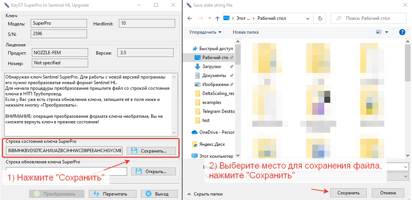The width and height of the screenshot is (412, 200).
Task: Click the Поиск: Рабочий стол search field
Action: coord(369,18)
